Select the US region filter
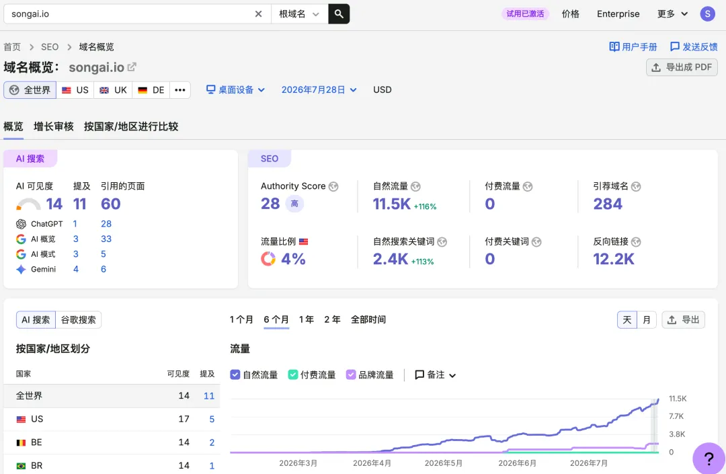The image size is (726, 474). (75, 90)
